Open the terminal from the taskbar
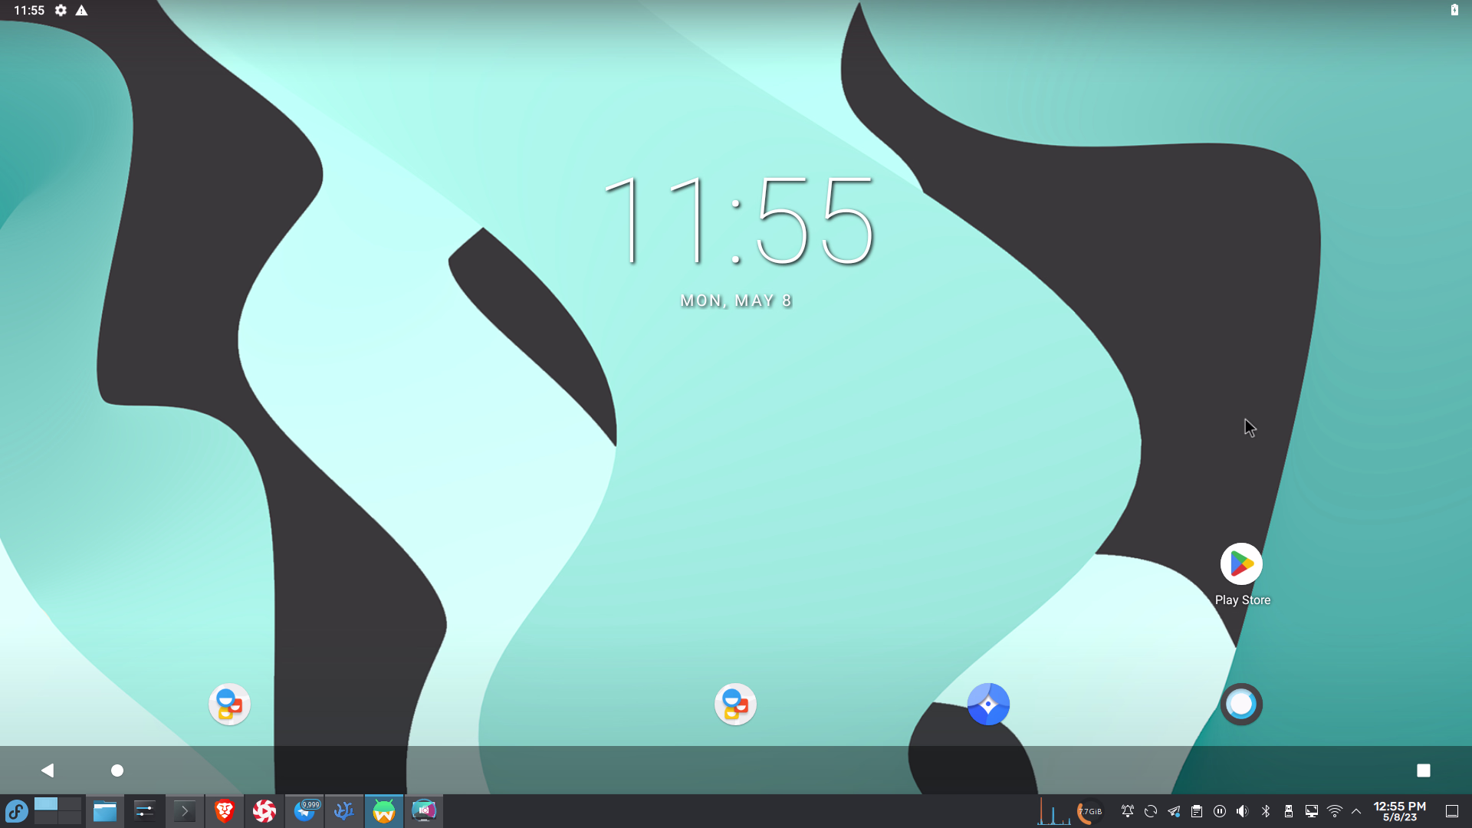This screenshot has width=1472, height=828. tap(184, 810)
